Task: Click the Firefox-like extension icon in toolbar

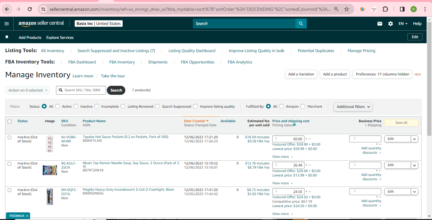Action: pyautogui.click(x=362, y=9)
